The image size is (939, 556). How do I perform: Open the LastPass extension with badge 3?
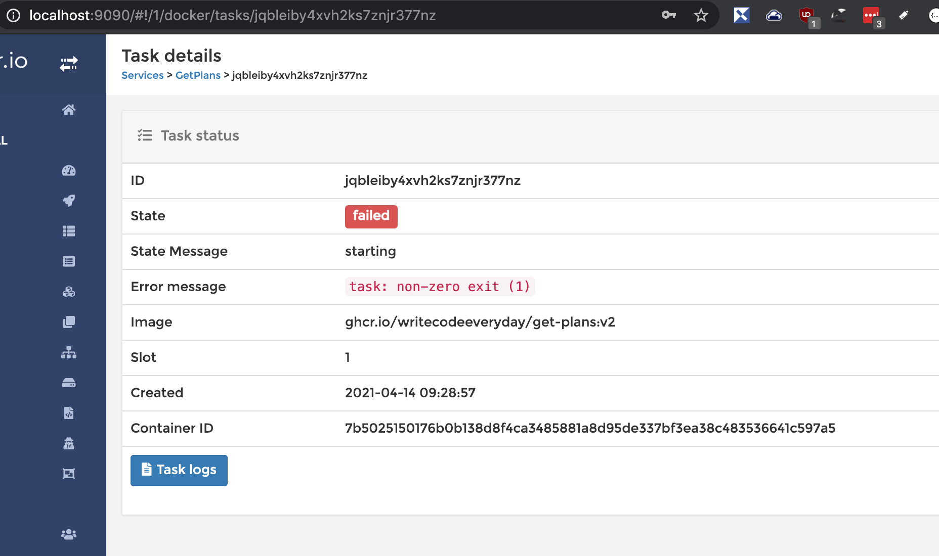point(871,15)
